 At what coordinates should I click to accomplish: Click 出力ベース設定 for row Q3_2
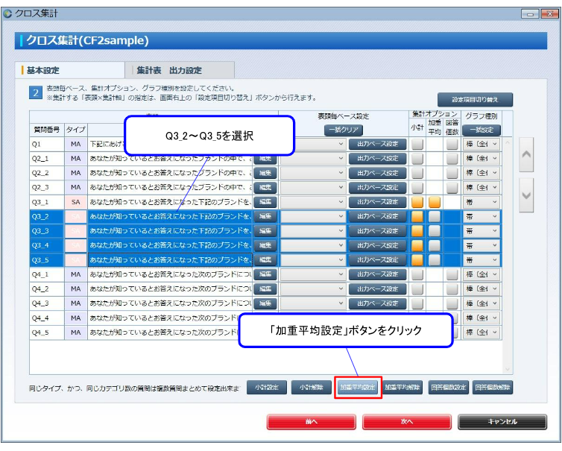(378, 216)
